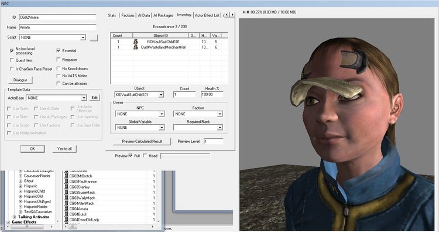The height and width of the screenshot is (233, 439).
Task: Toggle the Essential checkbox
Action: click(59, 50)
